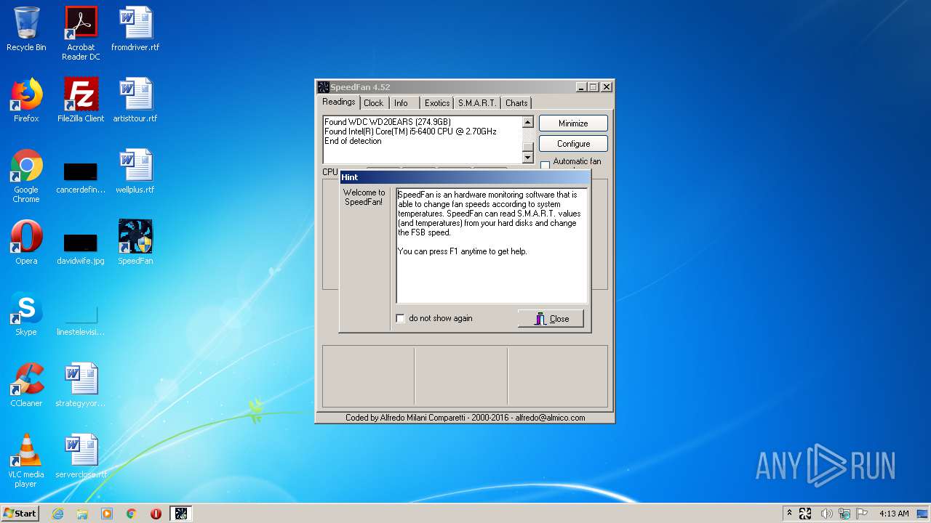Image resolution: width=931 pixels, height=523 pixels.
Task: Open FileZilla Client shortcut
Action: point(81,100)
